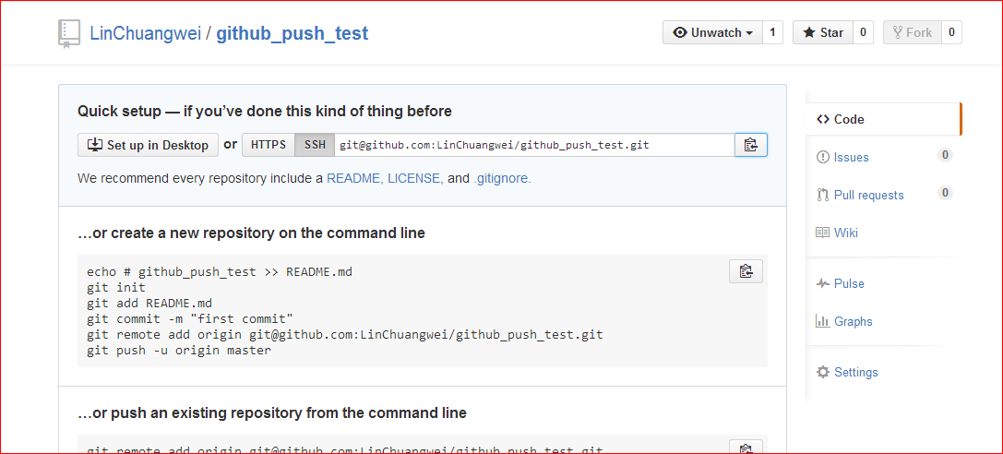Click the repository book icon beside LinChuangwei
This screenshot has width=1003, height=454.
[69, 33]
